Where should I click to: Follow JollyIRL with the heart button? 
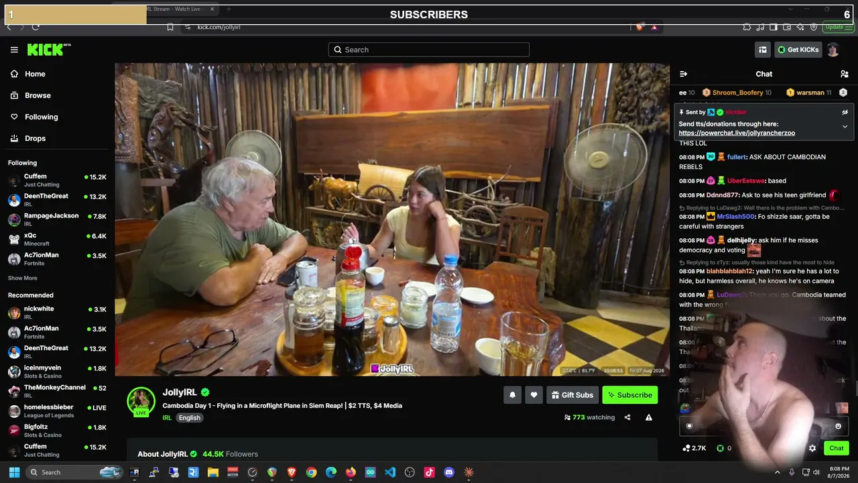pos(534,395)
